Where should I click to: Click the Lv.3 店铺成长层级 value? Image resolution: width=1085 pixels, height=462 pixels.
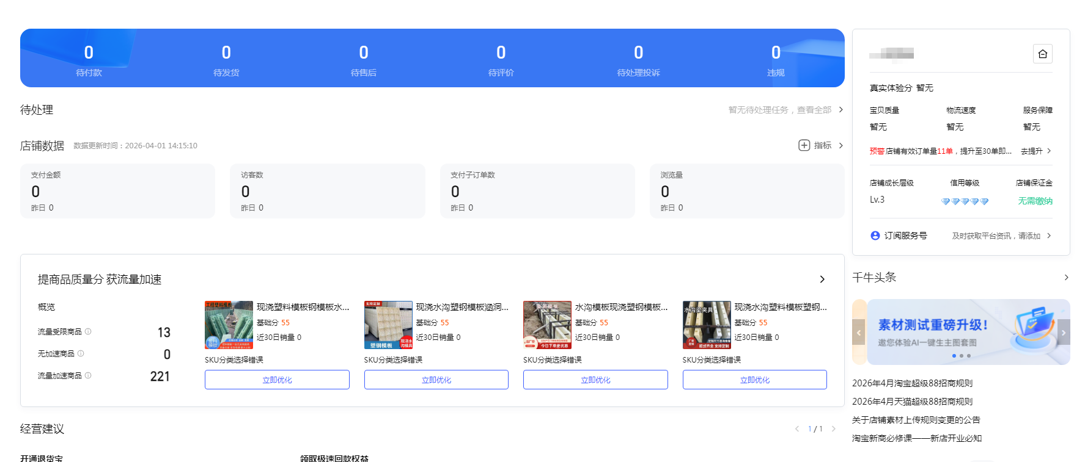[877, 200]
